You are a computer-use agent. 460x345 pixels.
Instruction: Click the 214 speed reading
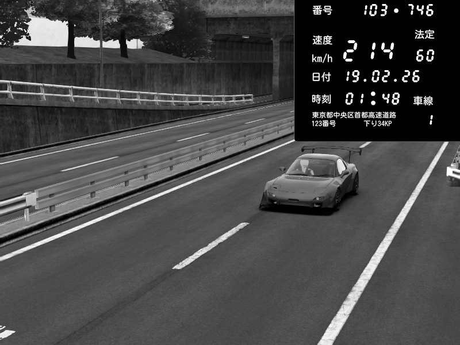pyautogui.click(x=369, y=53)
